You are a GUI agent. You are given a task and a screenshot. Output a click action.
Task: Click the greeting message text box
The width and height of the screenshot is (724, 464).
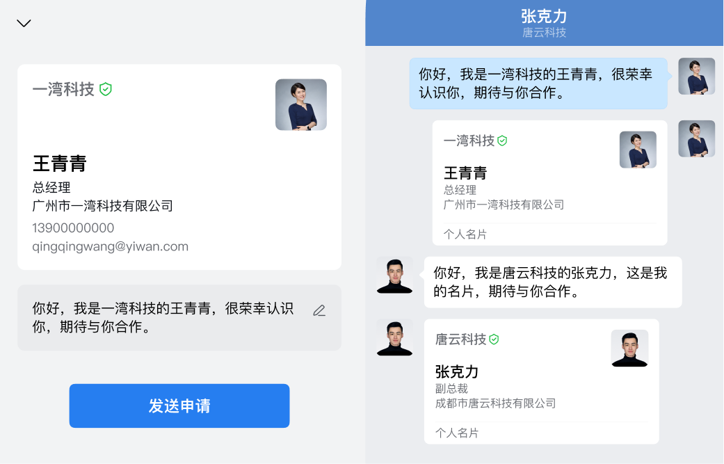pyautogui.click(x=179, y=318)
